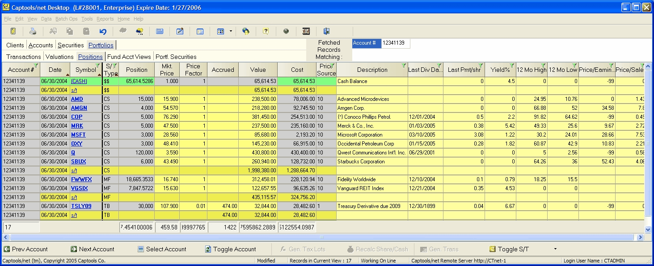The height and width of the screenshot is (266, 654).
Task: Click the calculator icon in the toolbar
Action: click(160, 31)
